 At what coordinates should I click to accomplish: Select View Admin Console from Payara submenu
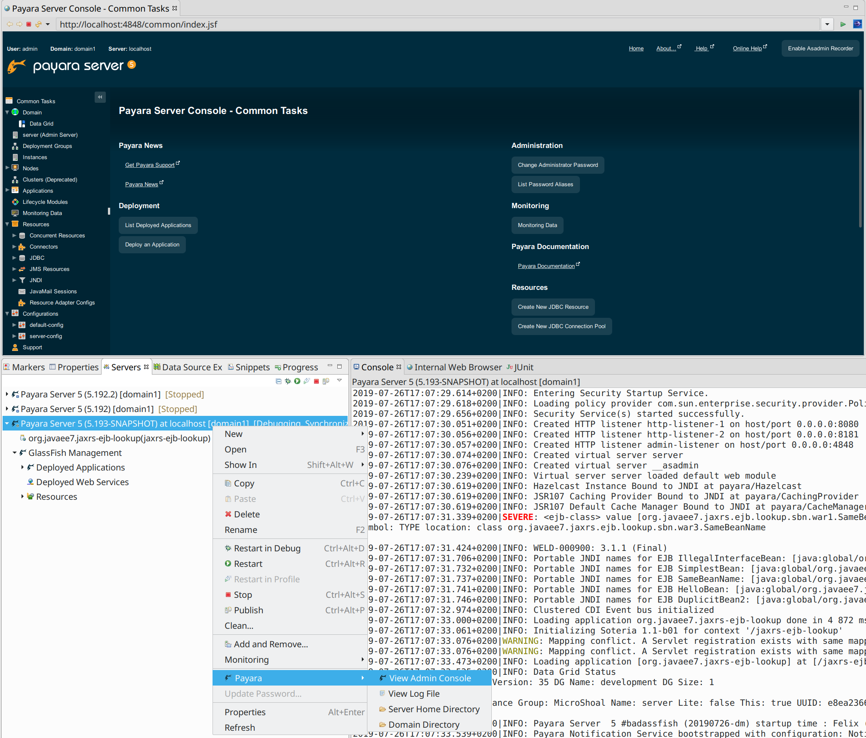coord(429,678)
